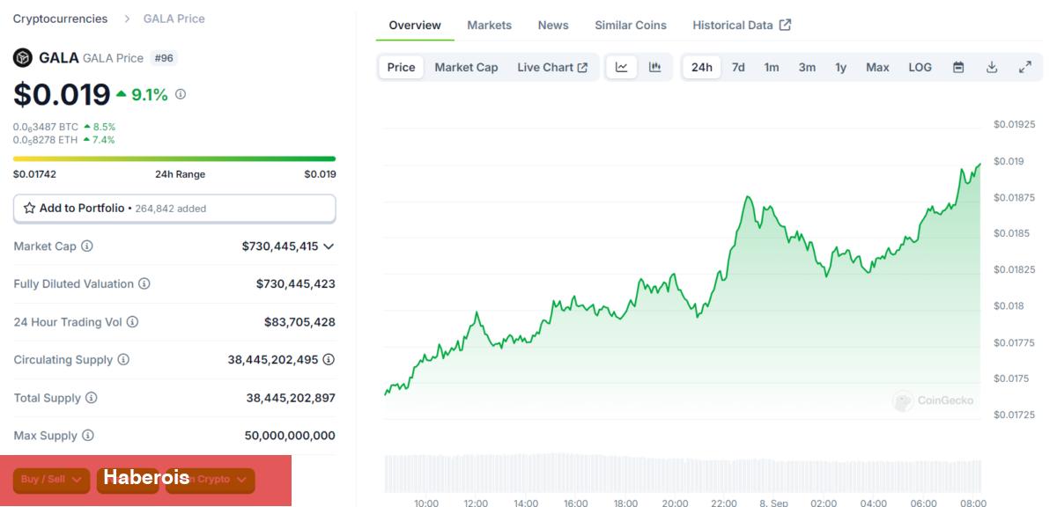
Task: Click the 264,842 added text
Action: pyautogui.click(x=171, y=209)
